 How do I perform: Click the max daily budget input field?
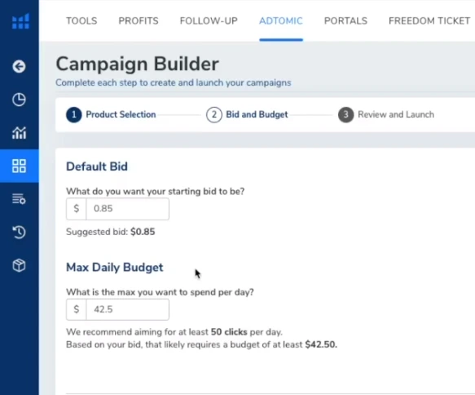click(x=128, y=309)
